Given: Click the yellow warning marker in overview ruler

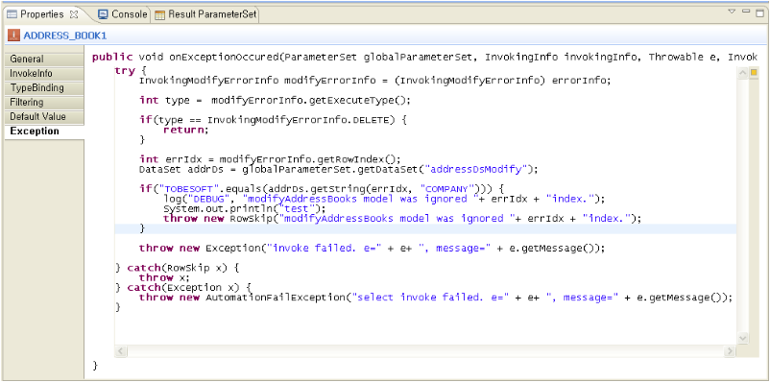Looking at the screenshot, I should [754, 73].
